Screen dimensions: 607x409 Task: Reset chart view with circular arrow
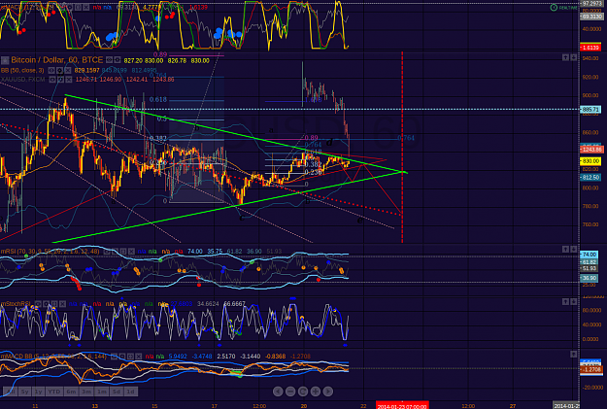303,392
